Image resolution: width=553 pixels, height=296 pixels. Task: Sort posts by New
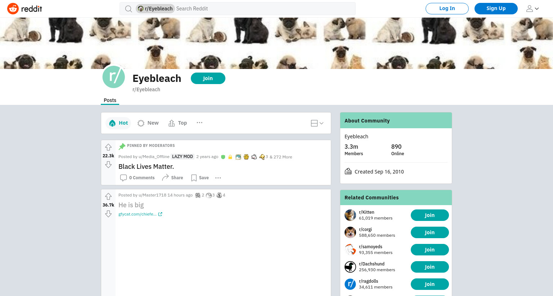point(148,123)
